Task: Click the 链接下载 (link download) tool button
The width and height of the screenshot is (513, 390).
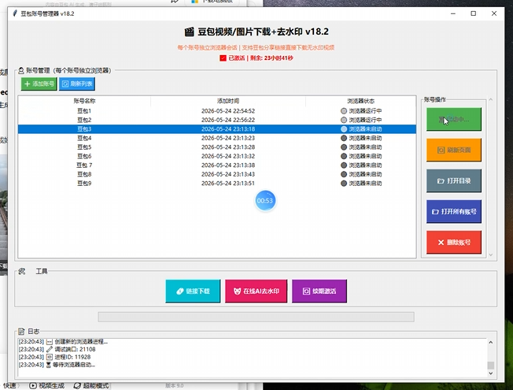Action: coord(193,291)
